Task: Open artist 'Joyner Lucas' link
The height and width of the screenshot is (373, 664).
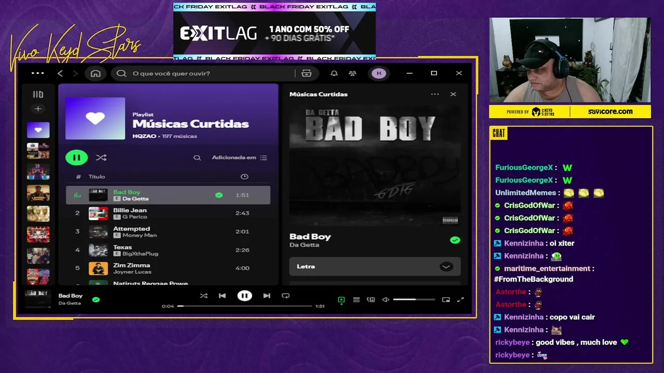Action: (x=132, y=271)
